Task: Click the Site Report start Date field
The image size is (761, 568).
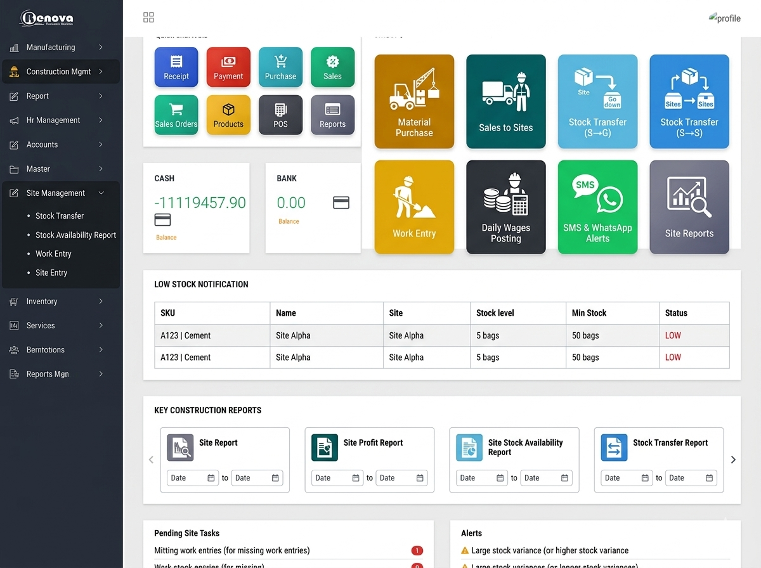Action: pyautogui.click(x=192, y=478)
